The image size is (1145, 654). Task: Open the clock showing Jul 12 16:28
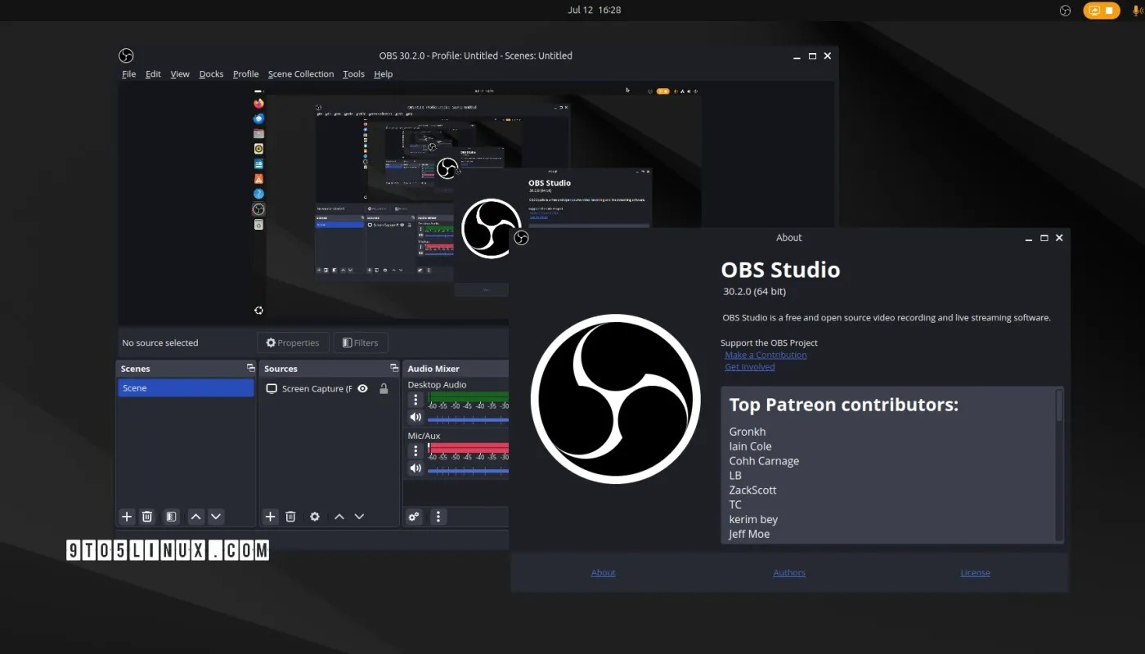pyautogui.click(x=594, y=10)
